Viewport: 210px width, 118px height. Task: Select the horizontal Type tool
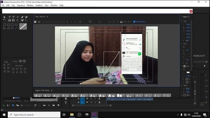click(10, 17)
